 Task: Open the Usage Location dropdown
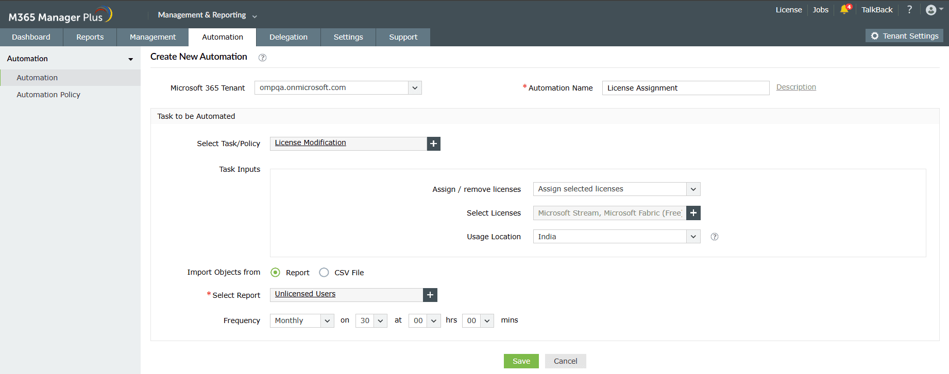(x=617, y=237)
